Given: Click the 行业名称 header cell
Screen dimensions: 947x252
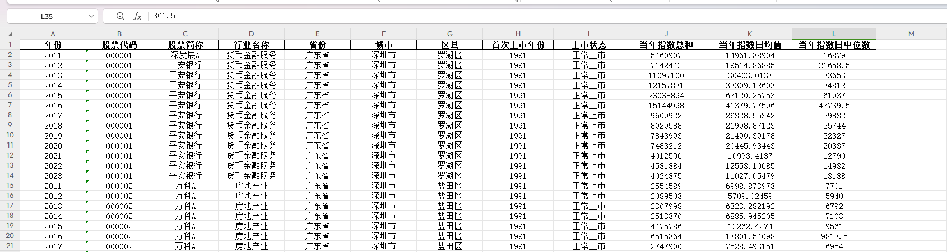Looking at the screenshot, I should 252,45.
